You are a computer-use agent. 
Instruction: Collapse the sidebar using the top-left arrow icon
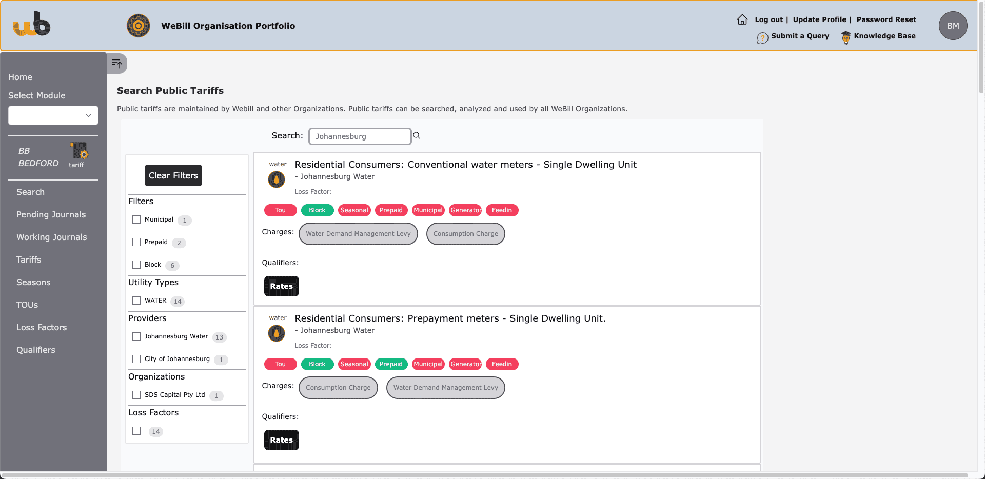coord(117,63)
